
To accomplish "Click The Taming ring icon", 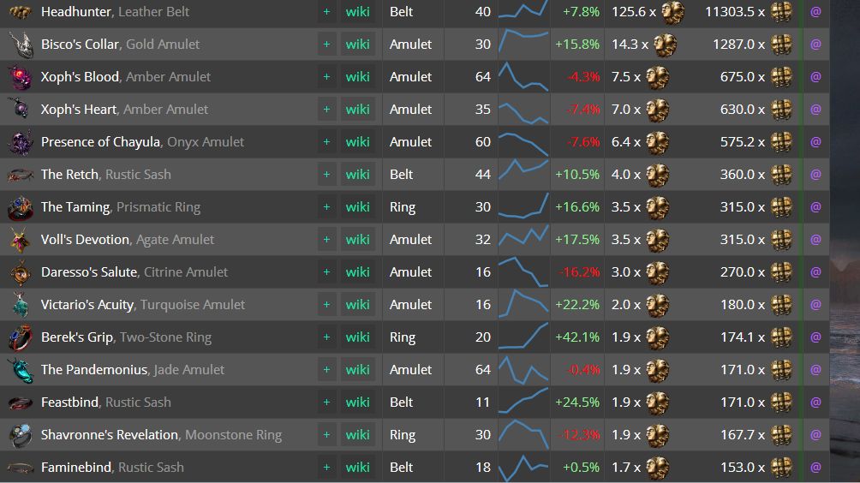I will point(21,207).
